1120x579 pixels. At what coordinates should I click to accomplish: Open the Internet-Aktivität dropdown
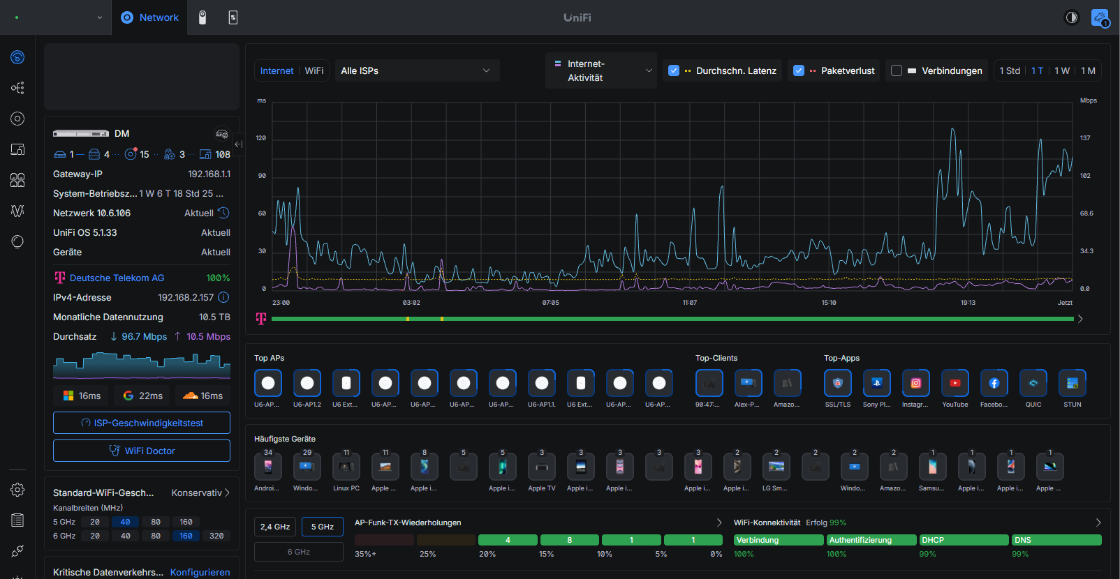click(601, 70)
